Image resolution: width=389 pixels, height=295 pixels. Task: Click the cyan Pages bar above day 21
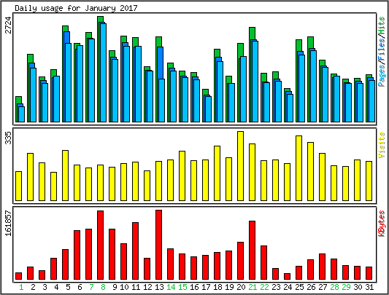coord(255,82)
